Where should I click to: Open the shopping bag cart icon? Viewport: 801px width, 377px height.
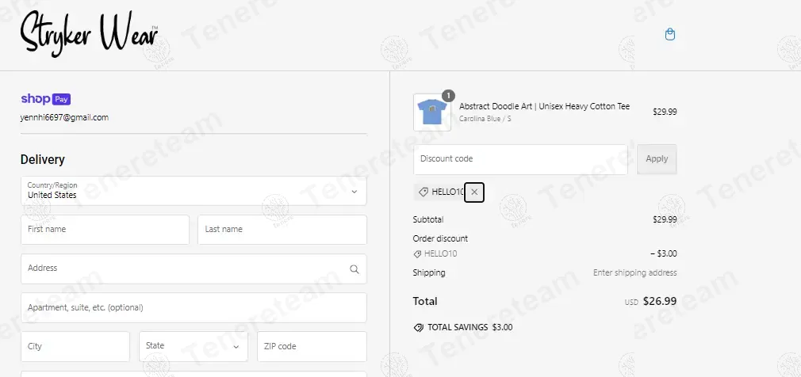(x=669, y=35)
